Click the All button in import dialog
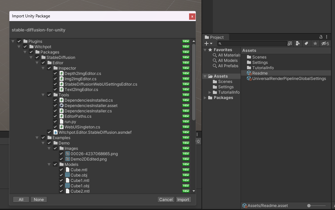 point(21,200)
